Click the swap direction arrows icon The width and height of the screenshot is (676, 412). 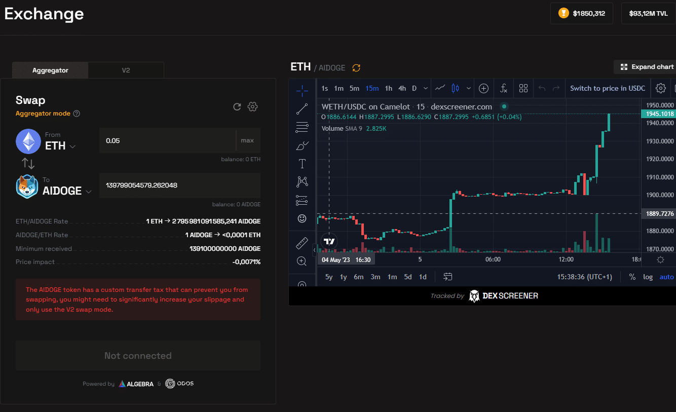pos(28,164)
